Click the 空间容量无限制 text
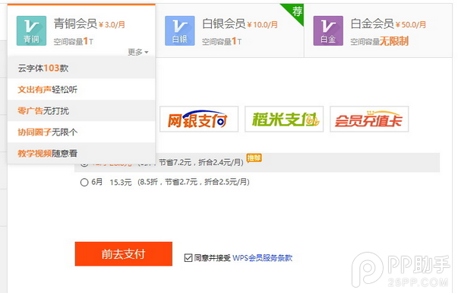The width and height of the screenshot is (458, 293). coord(379,41)
